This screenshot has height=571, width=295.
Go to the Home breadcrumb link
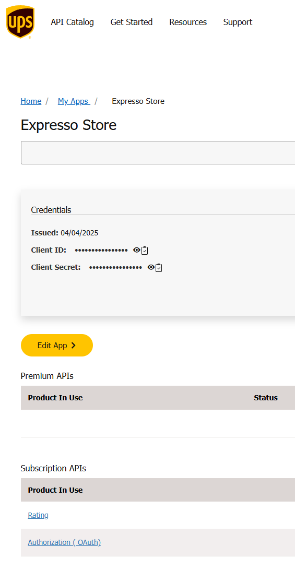31,101
